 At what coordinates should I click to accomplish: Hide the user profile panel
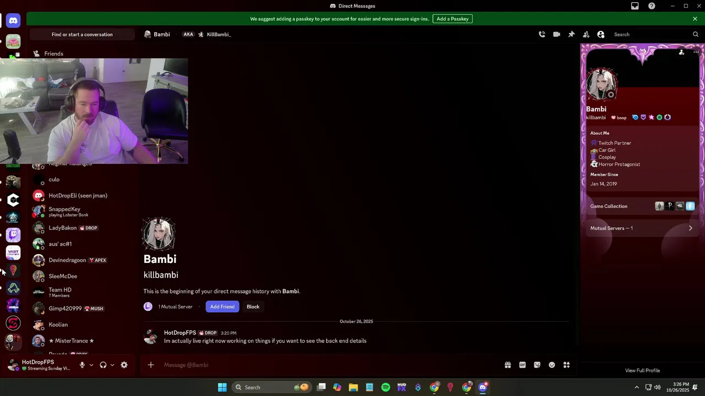point(601,34)
